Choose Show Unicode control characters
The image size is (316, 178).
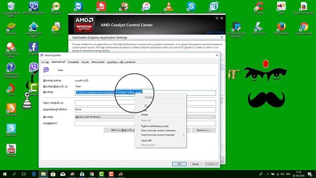pyautogui.click(x=158, y=131)
